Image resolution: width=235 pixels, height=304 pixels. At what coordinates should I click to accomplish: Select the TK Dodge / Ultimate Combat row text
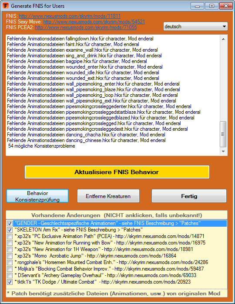tap(103, 282)
